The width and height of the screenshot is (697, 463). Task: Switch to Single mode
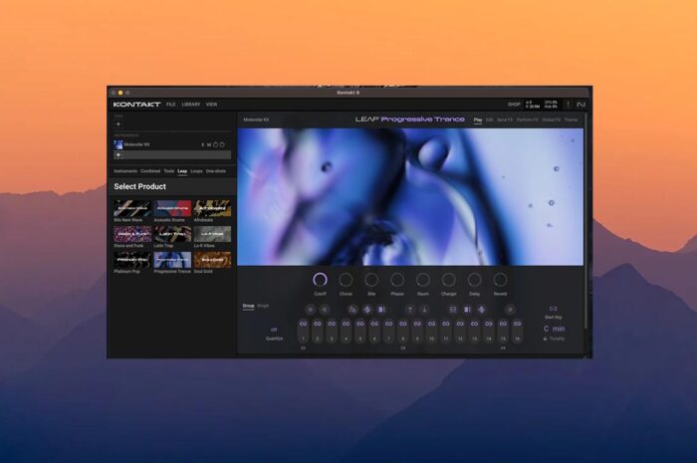point(263,306)
